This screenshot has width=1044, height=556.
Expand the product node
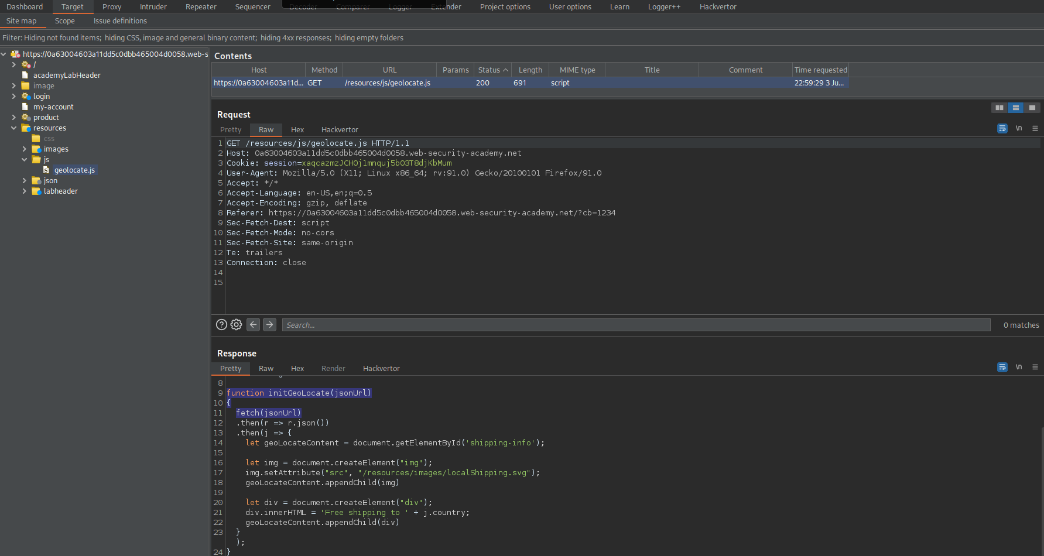click(x=14, y=117)
